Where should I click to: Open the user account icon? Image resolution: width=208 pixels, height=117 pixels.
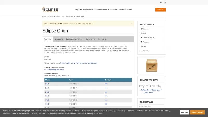[165, 3]
